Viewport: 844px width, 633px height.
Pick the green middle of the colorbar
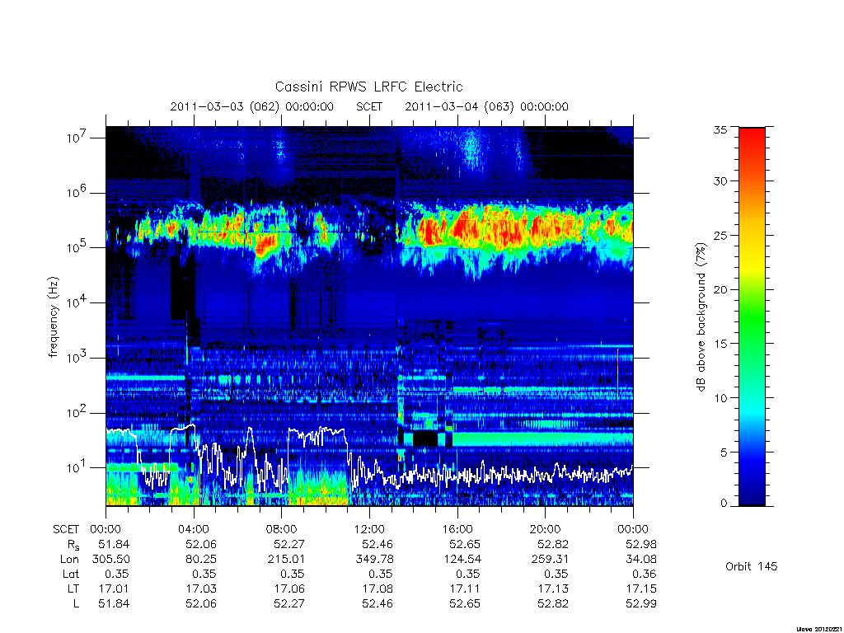click(x=752, y=317)
